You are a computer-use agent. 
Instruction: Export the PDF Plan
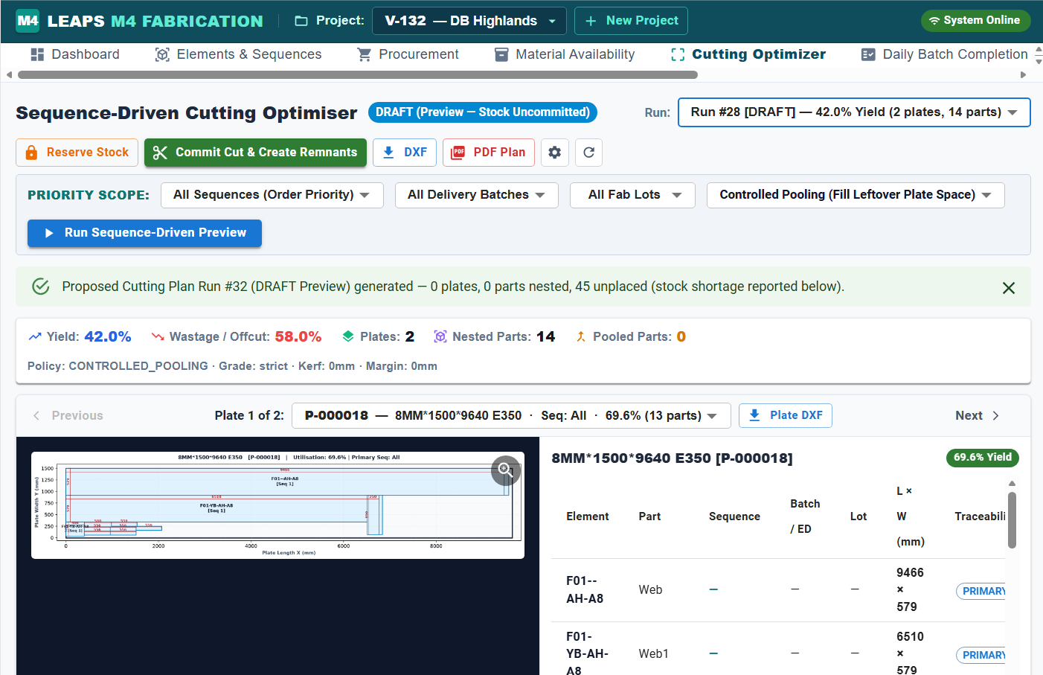[489, 153]
